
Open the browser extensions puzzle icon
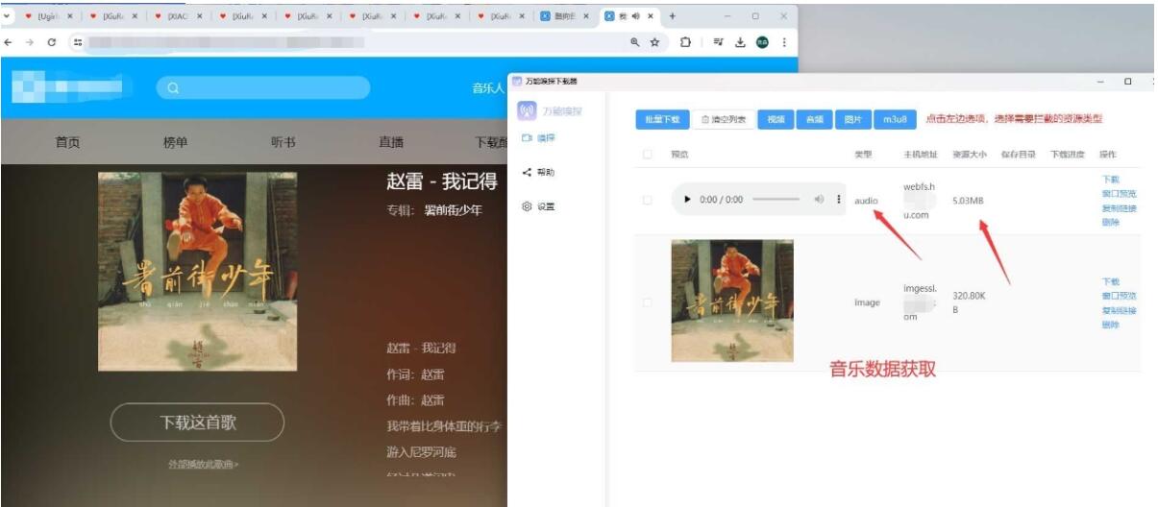(686, 42)
